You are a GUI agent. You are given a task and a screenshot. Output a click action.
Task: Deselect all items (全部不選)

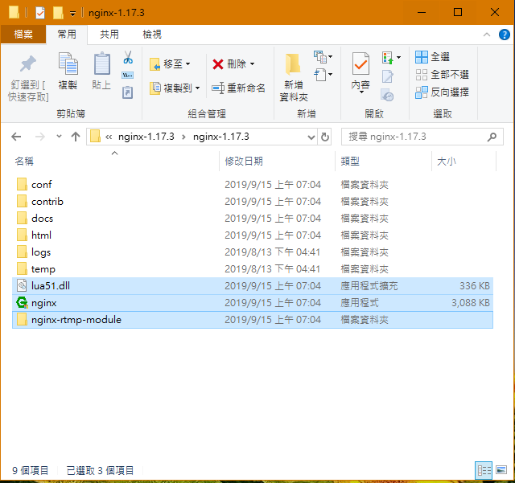pos(442,75)
